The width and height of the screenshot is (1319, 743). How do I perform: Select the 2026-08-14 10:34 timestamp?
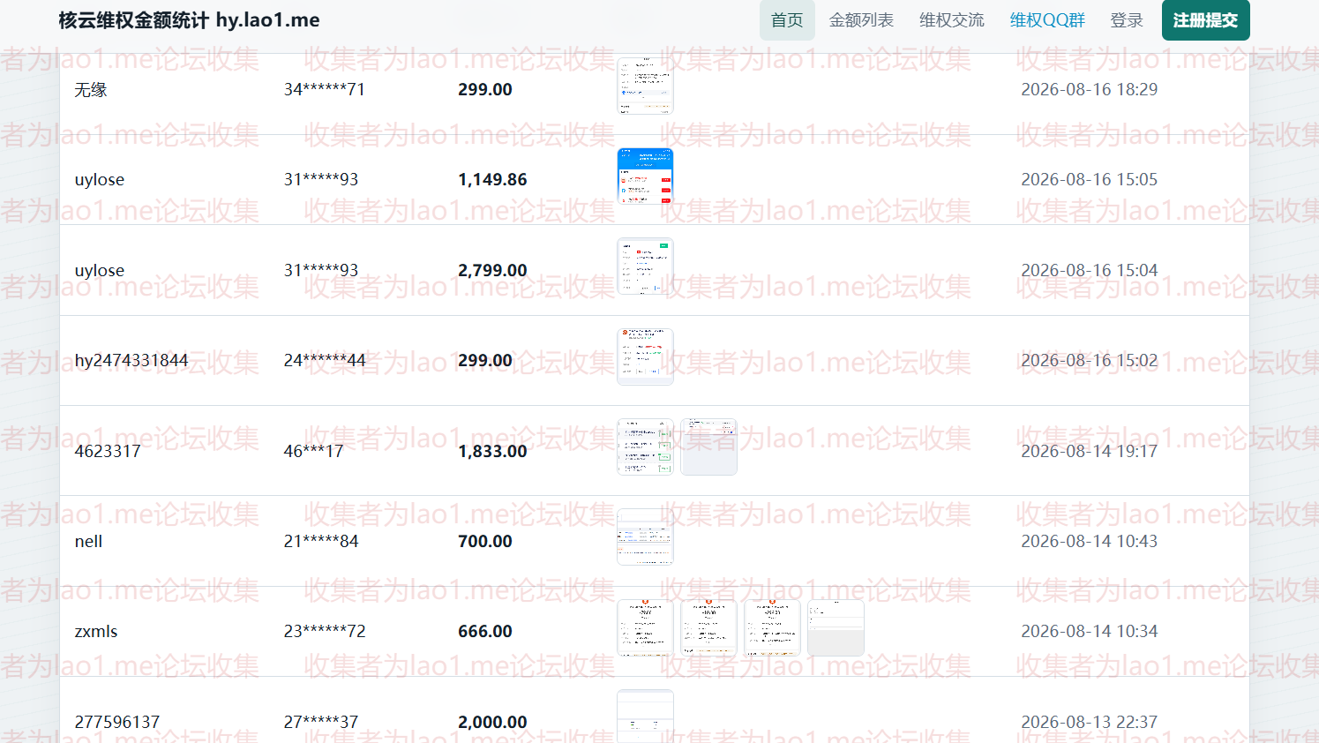pyautogui.click(x=1089, y=631)
